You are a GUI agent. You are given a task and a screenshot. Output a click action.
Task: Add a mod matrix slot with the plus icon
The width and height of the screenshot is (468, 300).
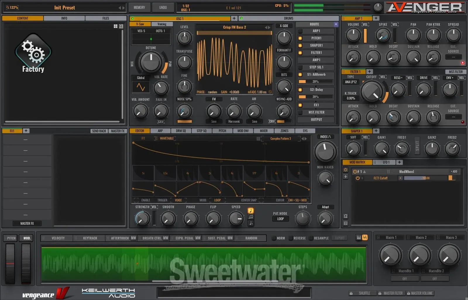point(345,176)
